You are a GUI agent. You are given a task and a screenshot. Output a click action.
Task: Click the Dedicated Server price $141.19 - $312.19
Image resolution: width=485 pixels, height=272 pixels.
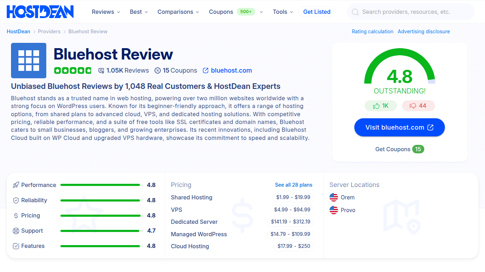pos(290,222)
